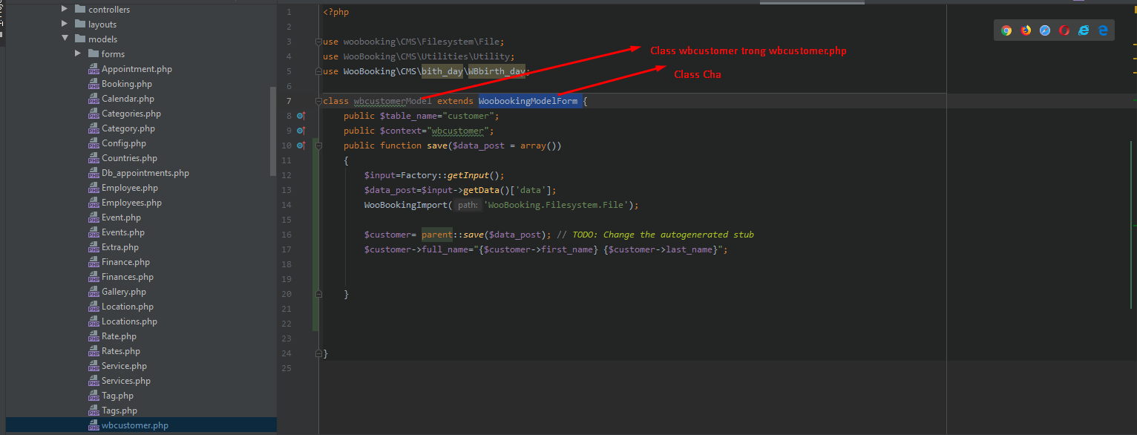The height and width of the screenshot is (435, 1137).
Task: Click override gutter icon on line 9
Action: click(x=301, y=131)
